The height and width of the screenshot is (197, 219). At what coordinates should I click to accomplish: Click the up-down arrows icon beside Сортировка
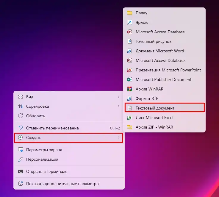tap(21, 106)
